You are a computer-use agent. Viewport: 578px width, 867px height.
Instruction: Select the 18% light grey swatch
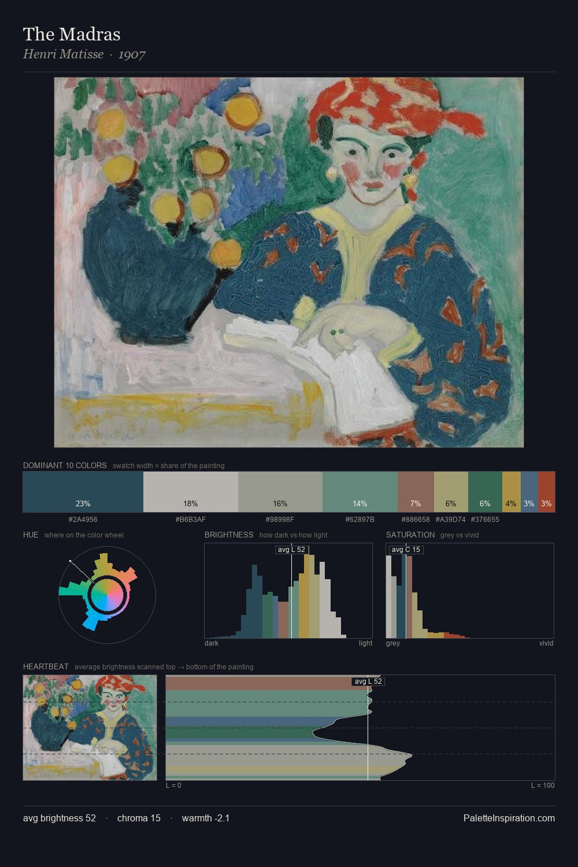[191, 492]
